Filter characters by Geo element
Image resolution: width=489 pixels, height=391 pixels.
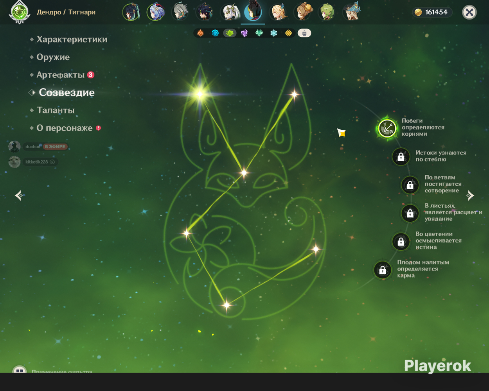(288, 33)
